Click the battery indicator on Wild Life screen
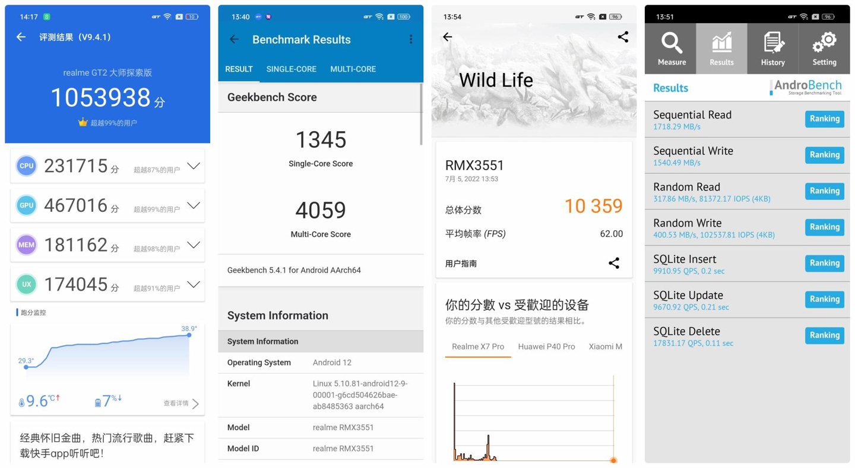 (x=615, y=17)
